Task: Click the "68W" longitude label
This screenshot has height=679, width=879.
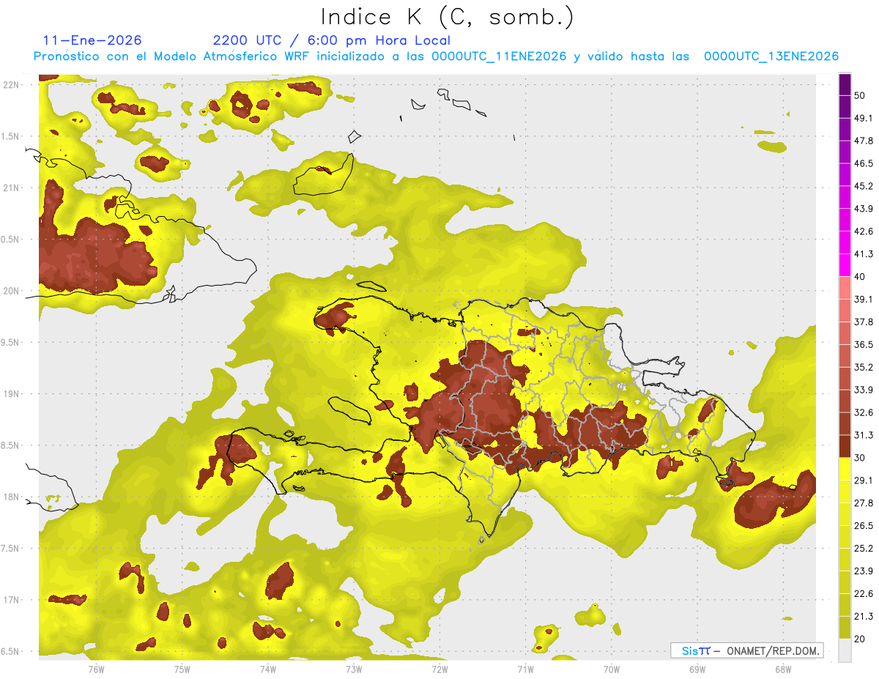Action: pyautogui.click(x=783, y=669)
